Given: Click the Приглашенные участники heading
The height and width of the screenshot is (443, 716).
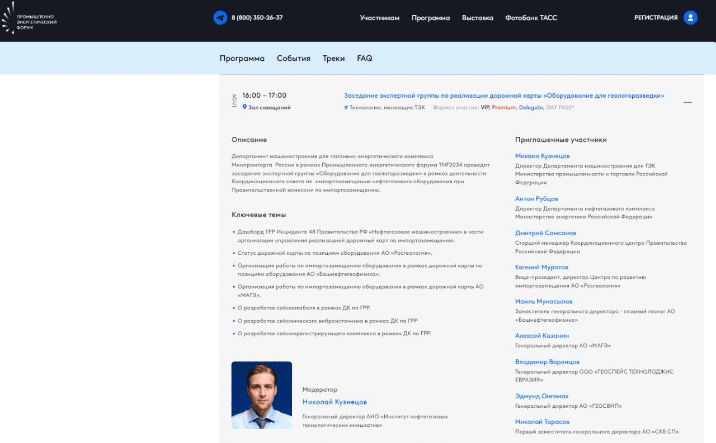Looking at the screenshot, I should [x=561, y=140].
